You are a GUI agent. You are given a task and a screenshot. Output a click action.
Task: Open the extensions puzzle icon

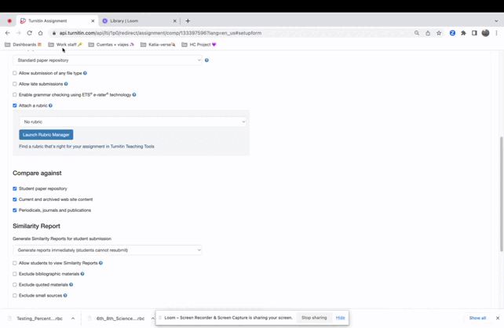[x=463, y=33]
